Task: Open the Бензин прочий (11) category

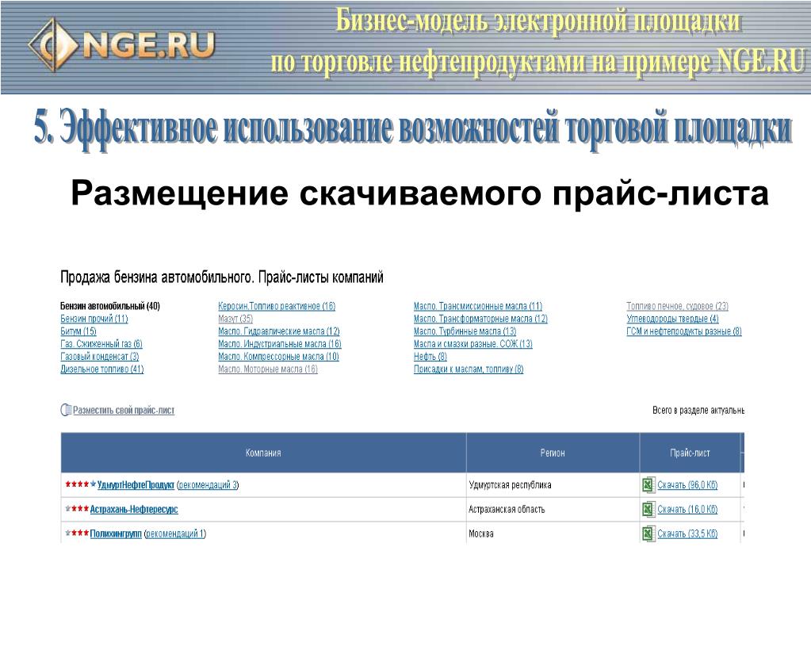Action: [x=94, y=319]
